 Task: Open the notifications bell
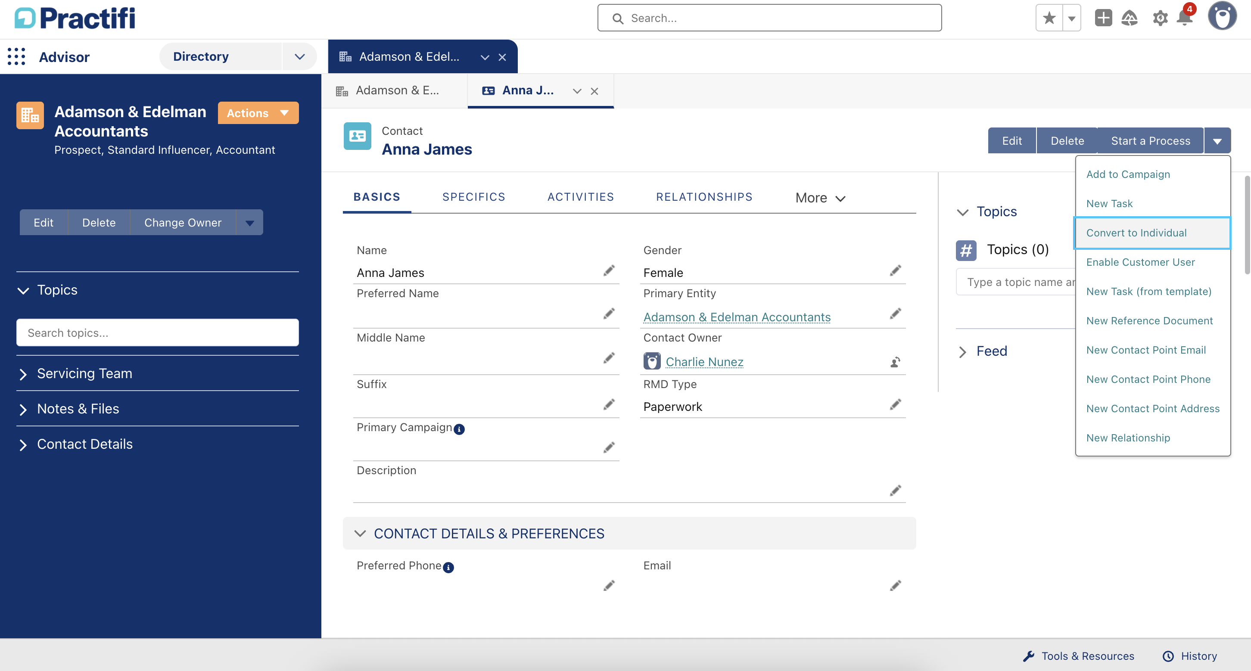(1185, 18)
